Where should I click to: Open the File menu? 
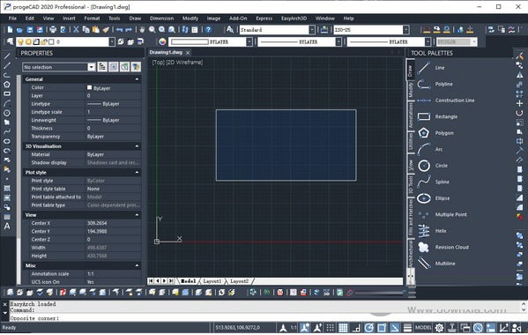pyautogui.click(x=12, y=19)
